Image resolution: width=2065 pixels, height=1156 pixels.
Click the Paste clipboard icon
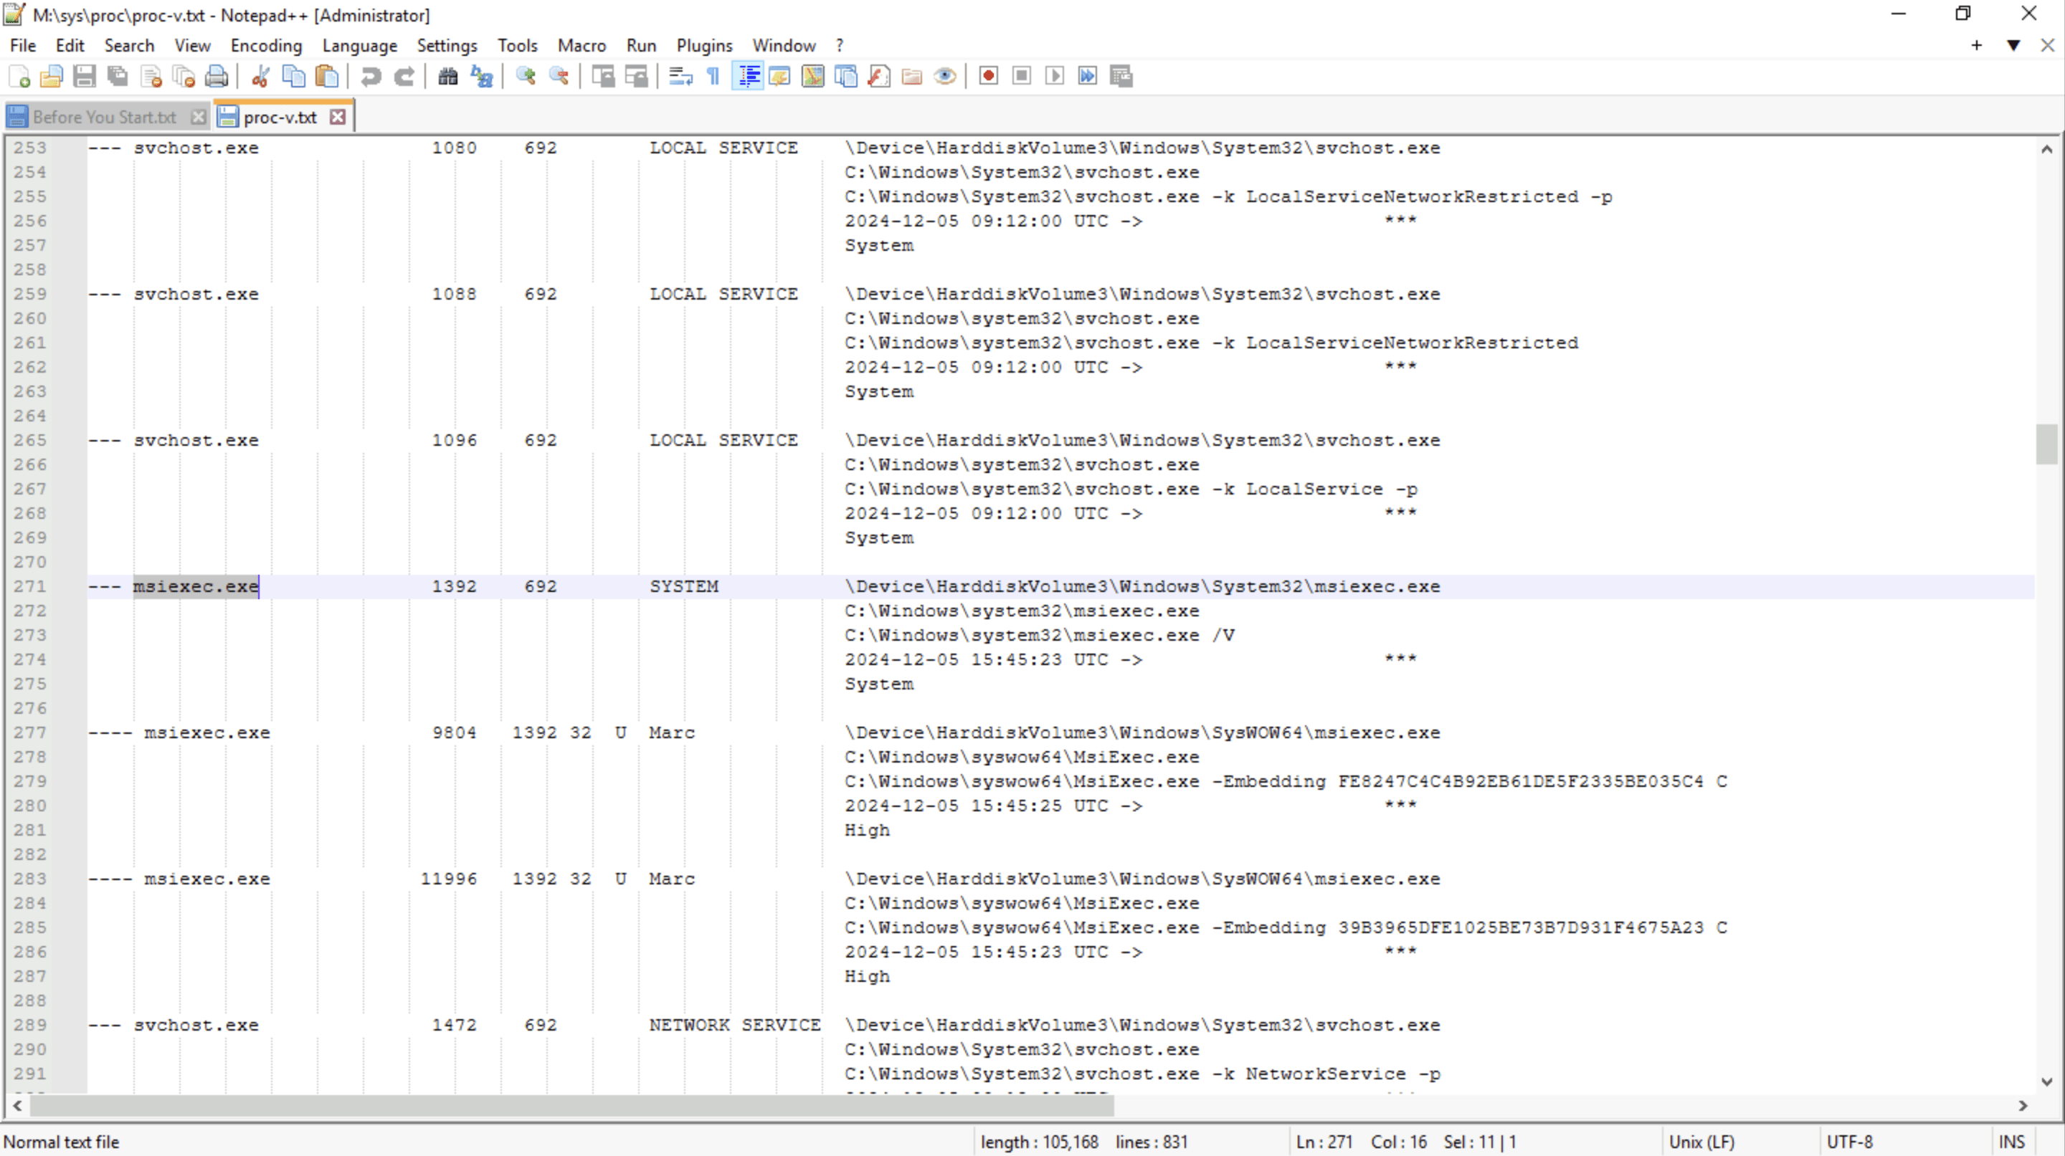point(327,76)
